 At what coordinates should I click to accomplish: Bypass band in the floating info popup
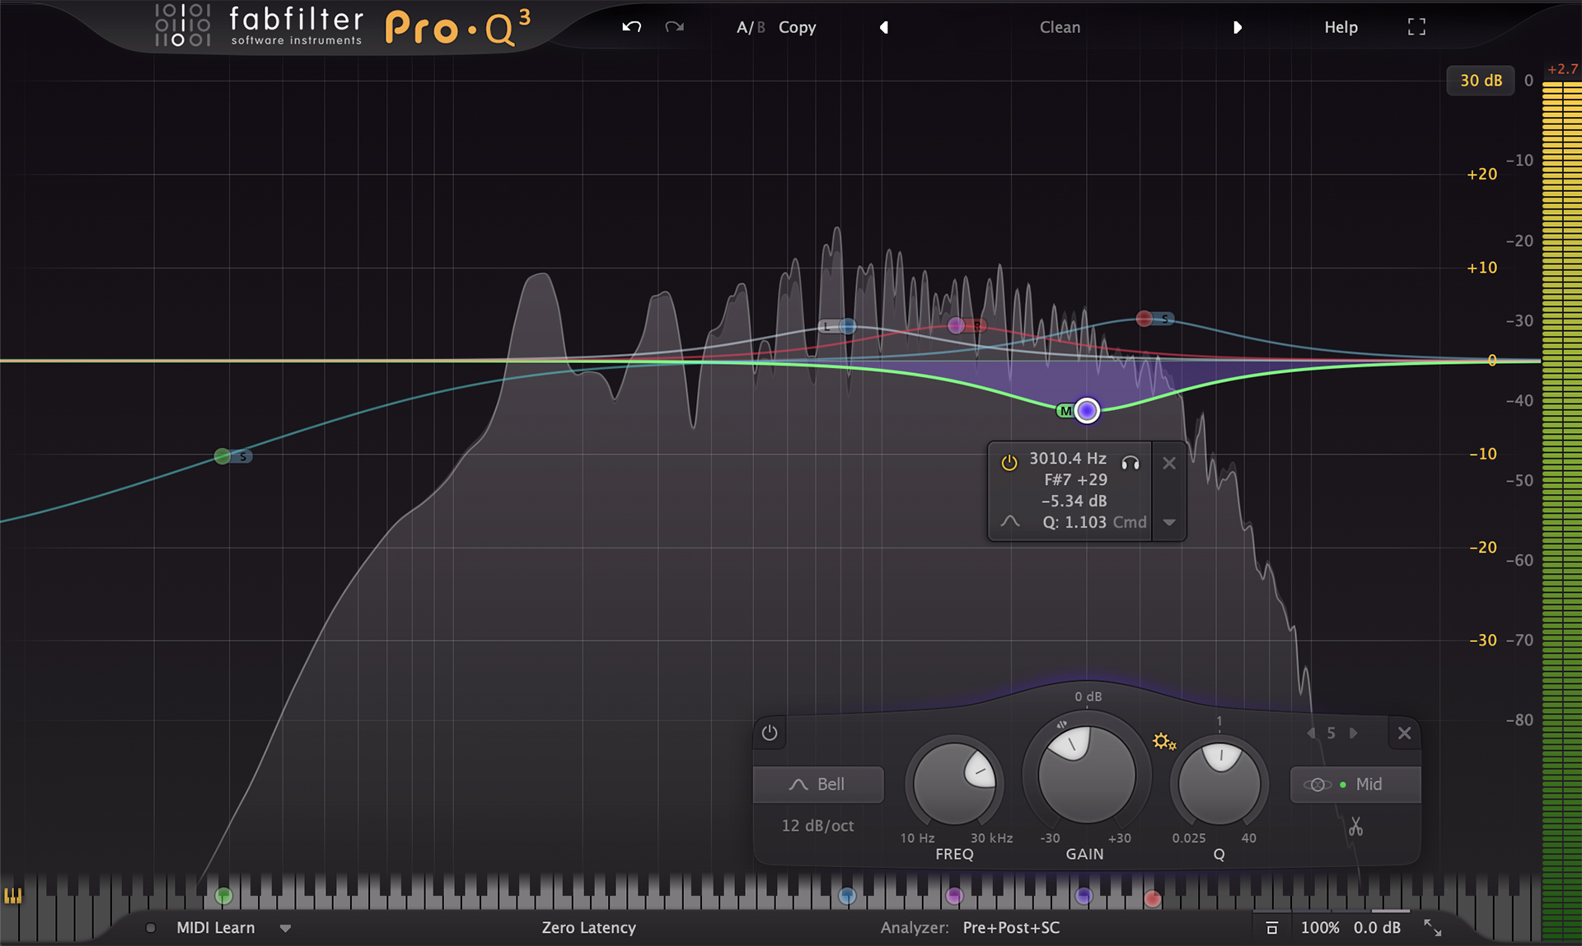tap(1009, 463)
